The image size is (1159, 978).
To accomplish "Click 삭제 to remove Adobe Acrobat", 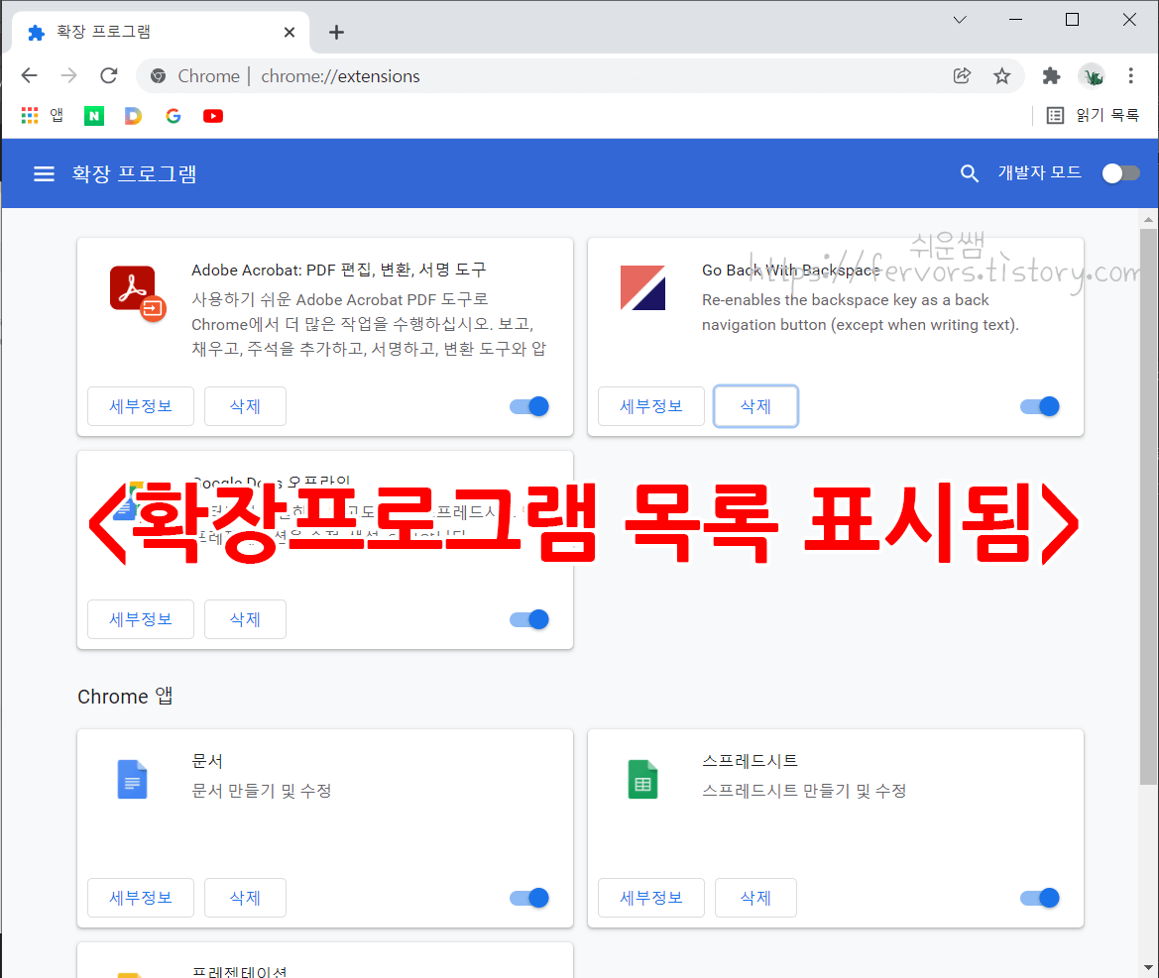I will click(x=245, y=406).
